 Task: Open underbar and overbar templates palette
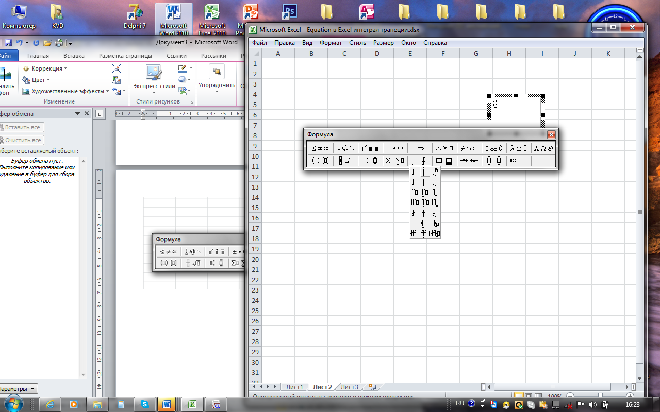click(444, 161)
